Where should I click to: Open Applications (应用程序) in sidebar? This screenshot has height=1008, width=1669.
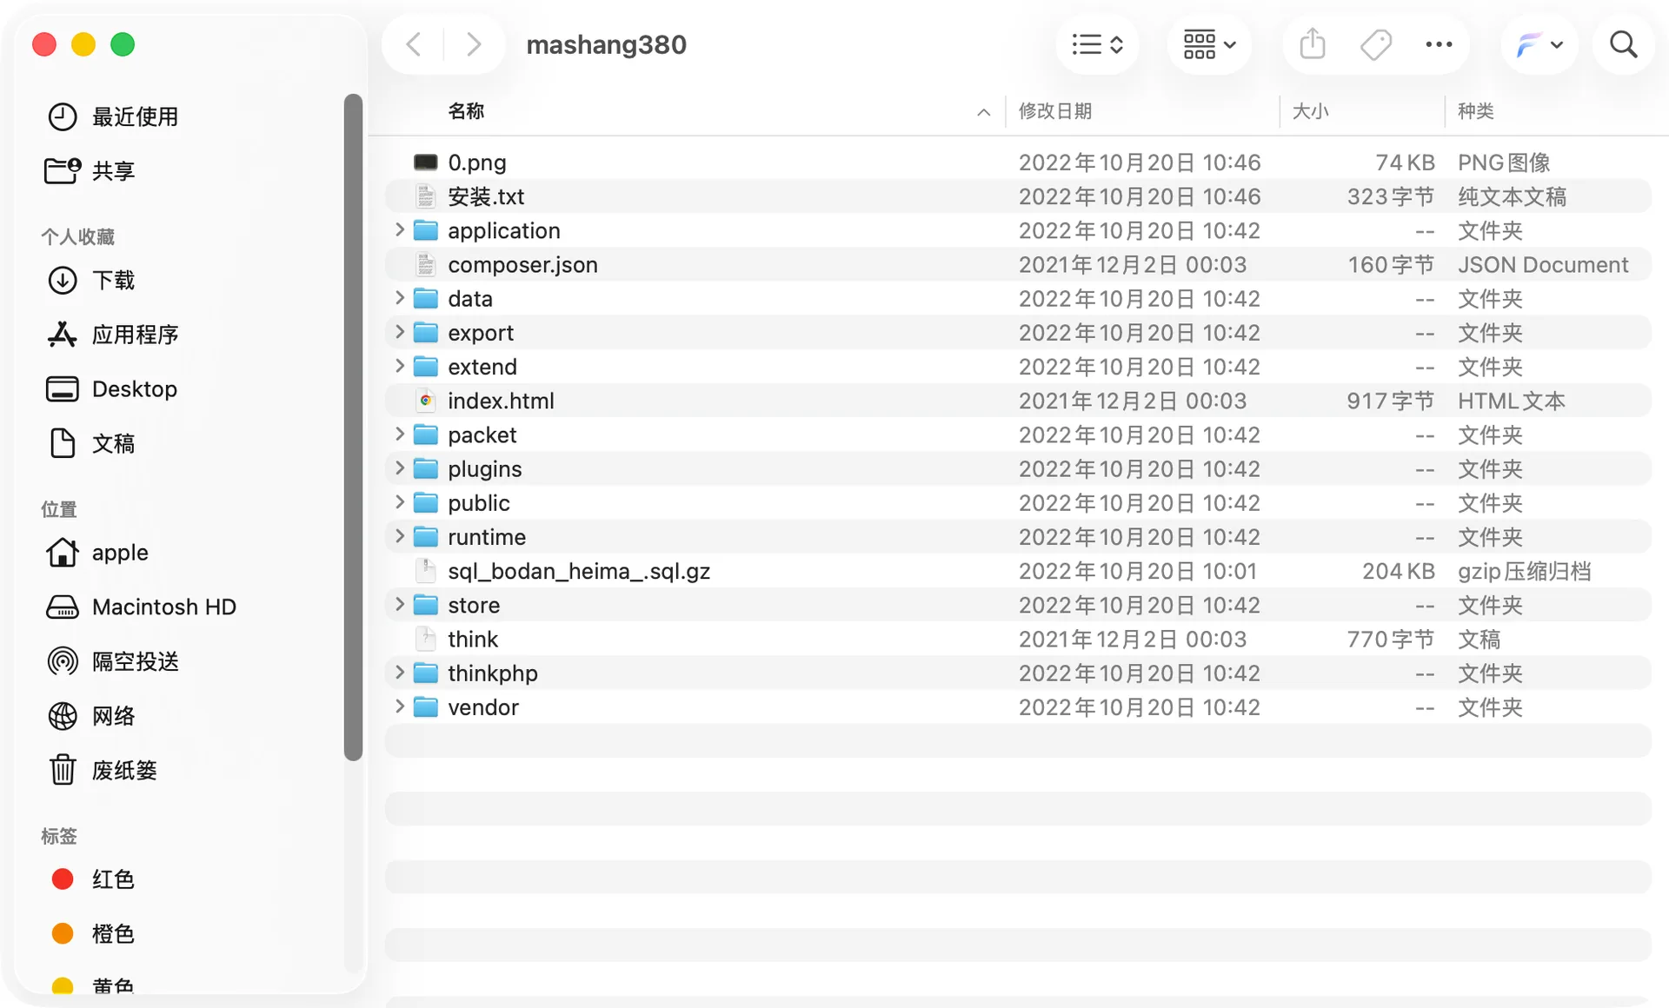[x=112, y=335]
